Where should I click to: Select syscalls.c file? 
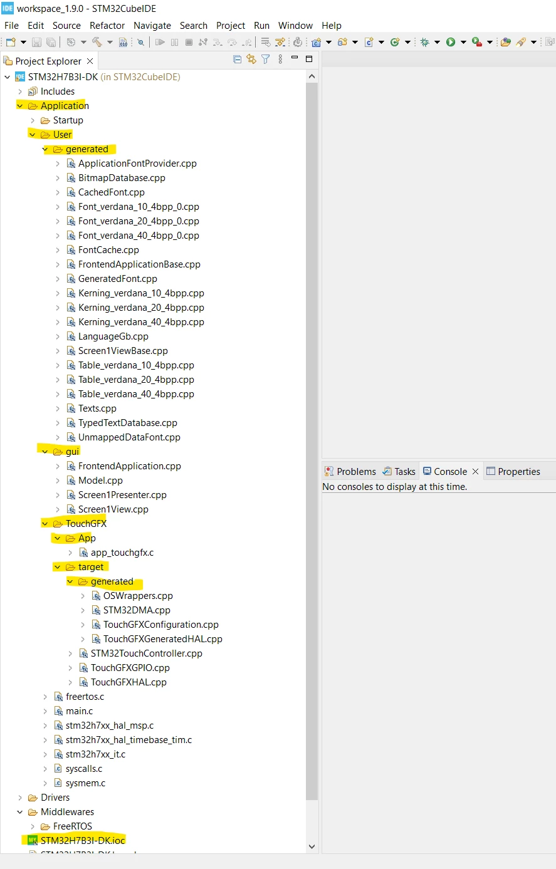coord(84,769)
